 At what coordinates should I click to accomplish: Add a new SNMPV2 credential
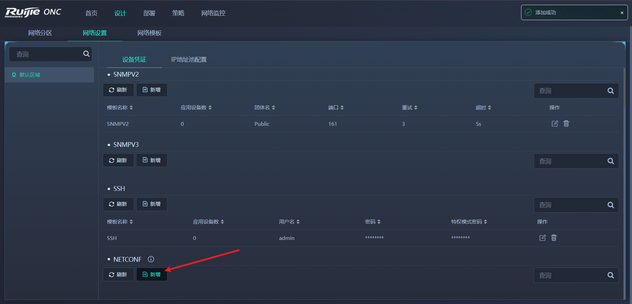point(152,90)
